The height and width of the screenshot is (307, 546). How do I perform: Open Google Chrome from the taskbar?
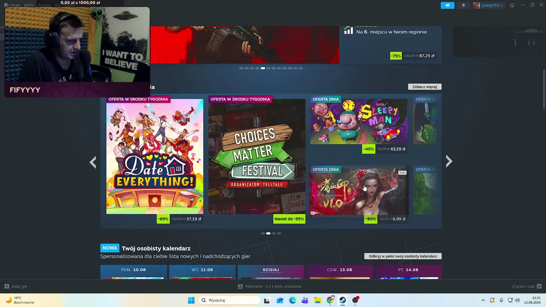[330, 300]
